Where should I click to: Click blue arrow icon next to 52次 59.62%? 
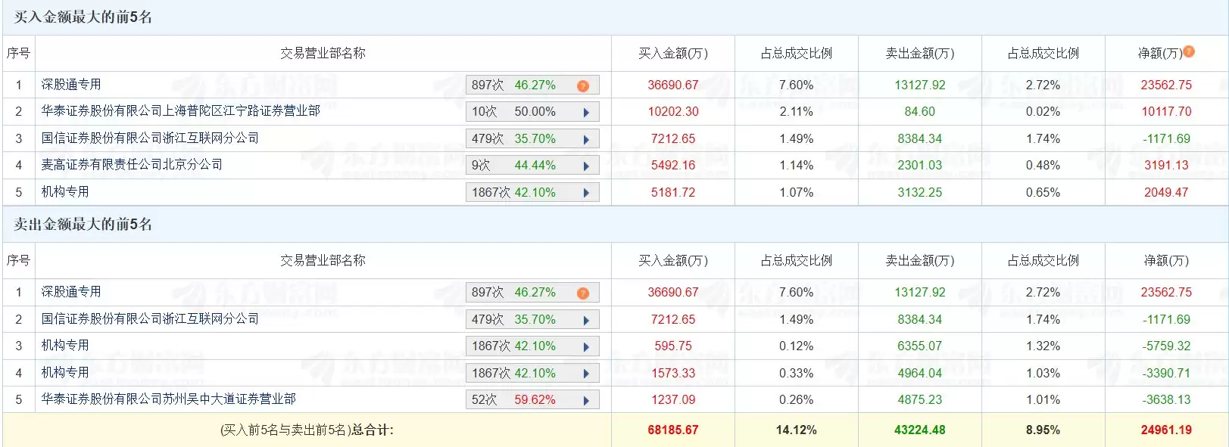(x=586, y=401)
